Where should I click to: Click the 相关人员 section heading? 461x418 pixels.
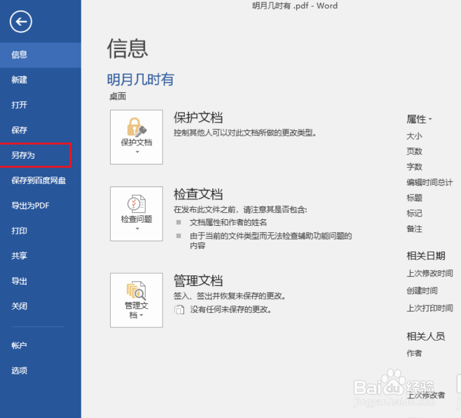pos(426,336)
